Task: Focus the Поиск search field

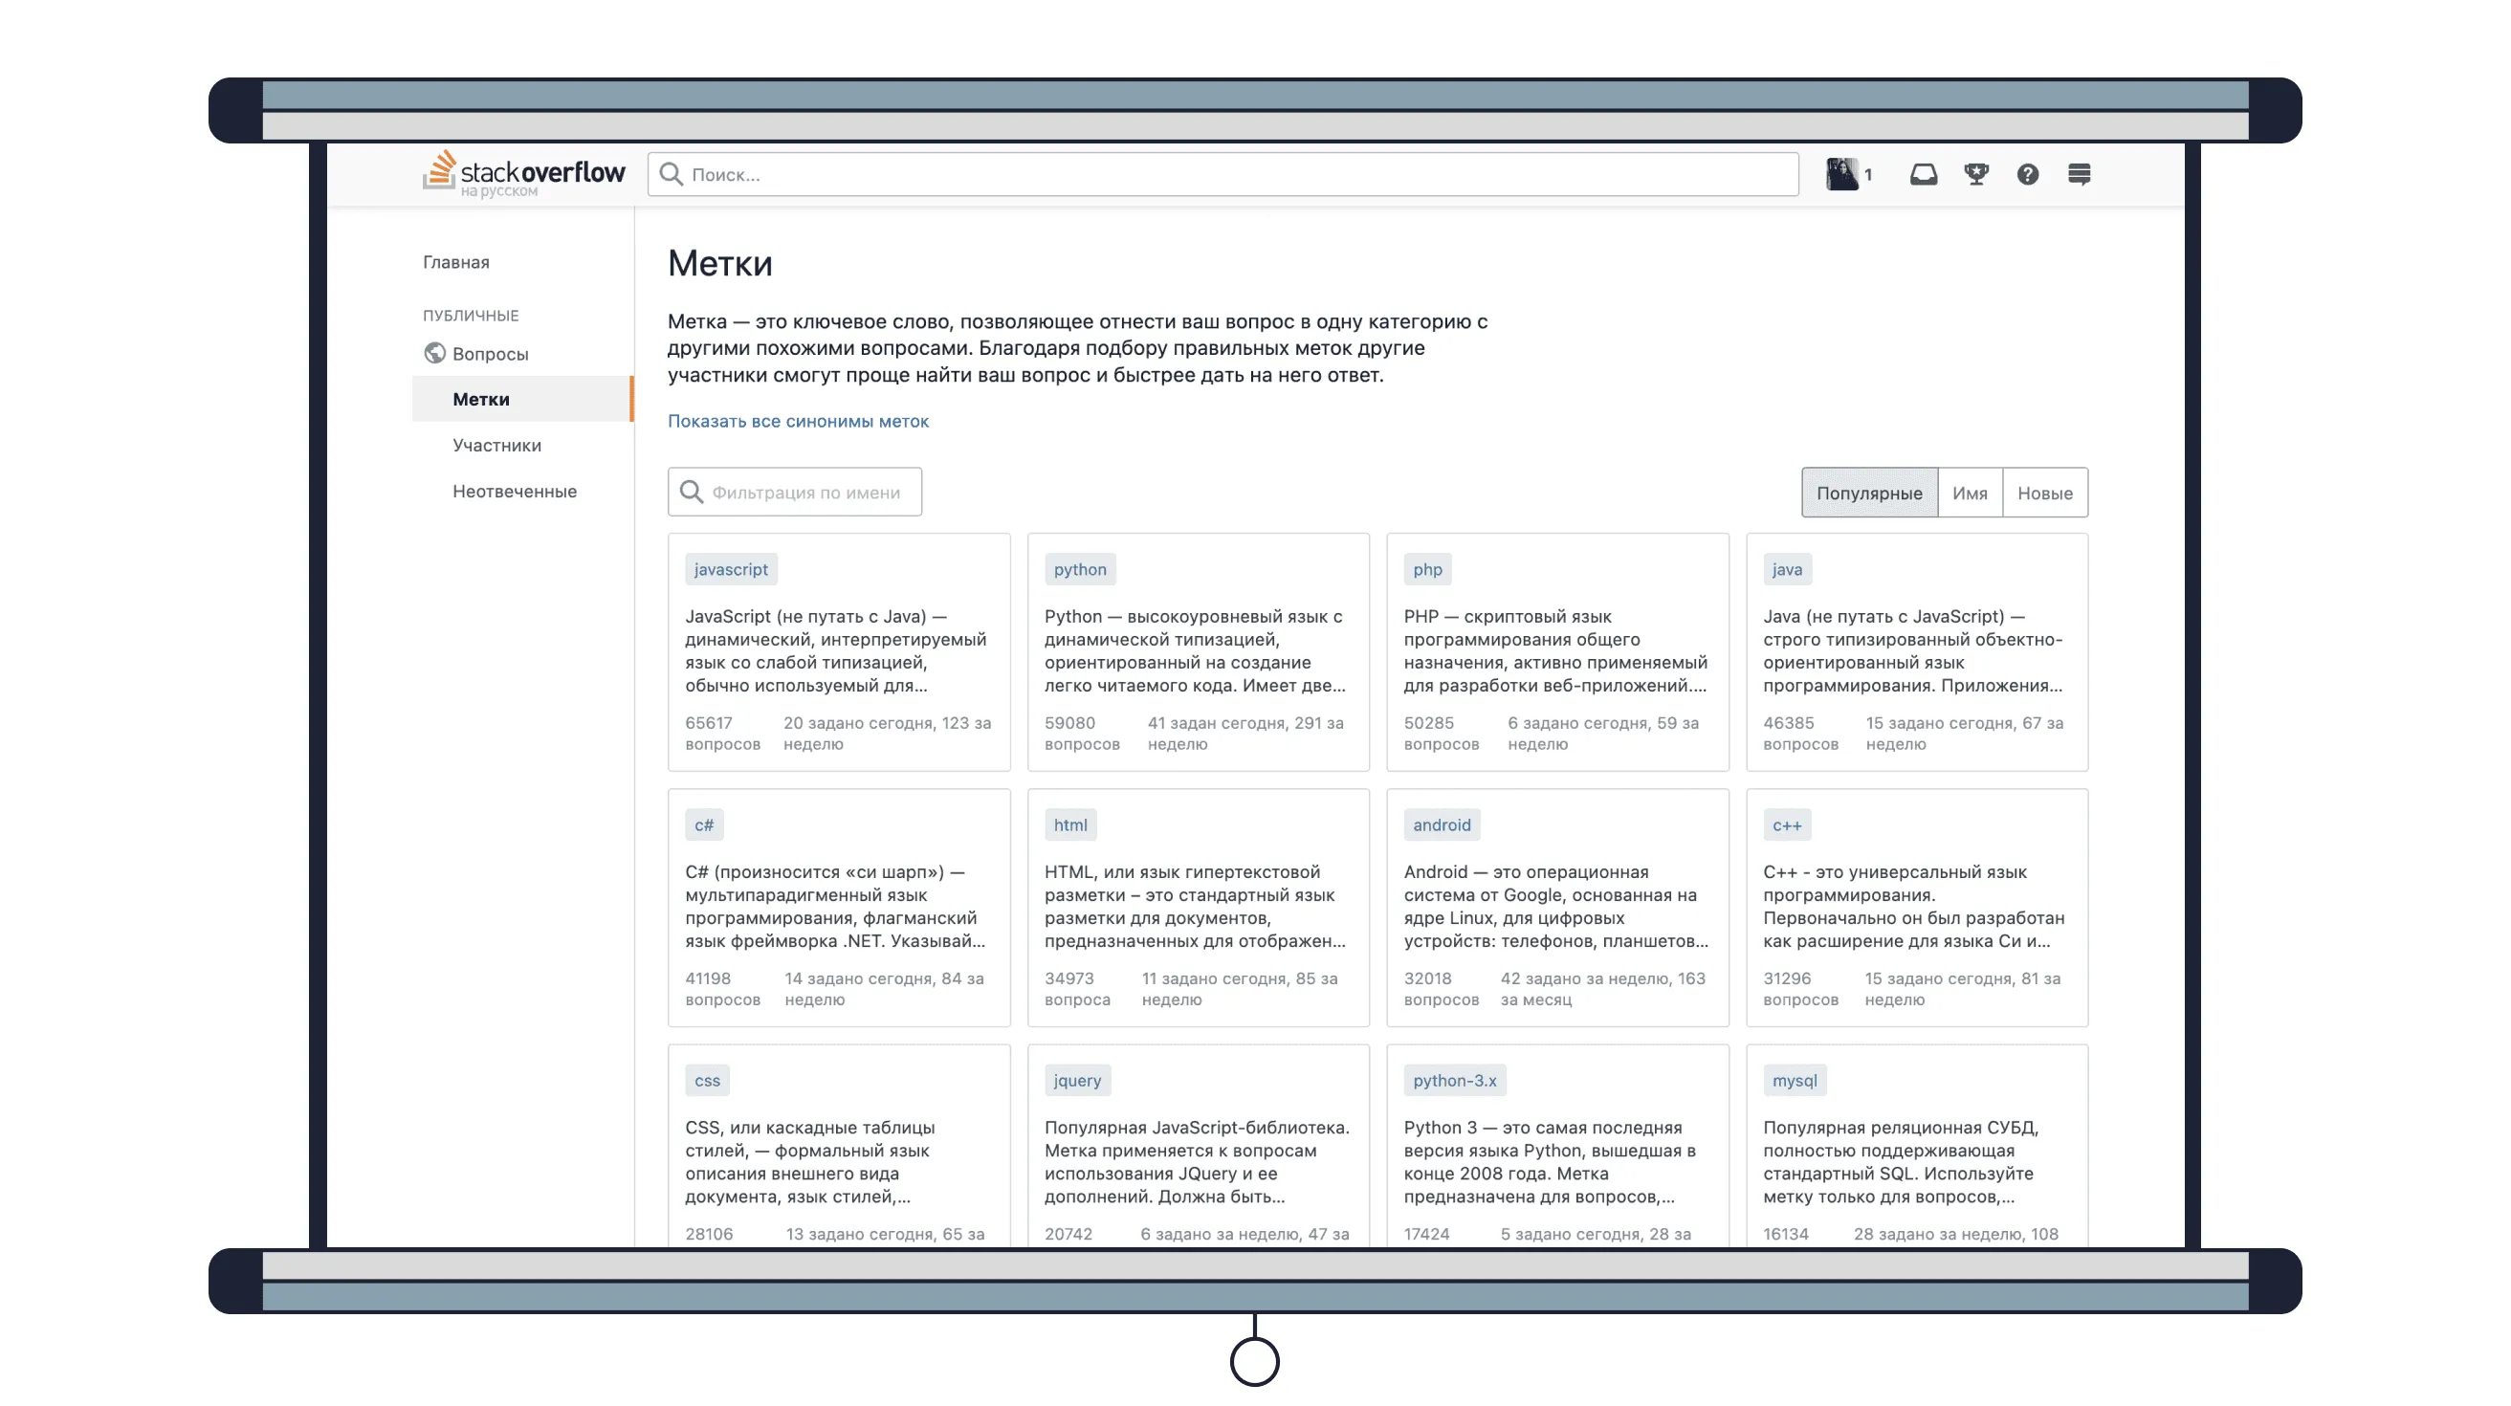Action: pyautogui.click(x=1222, y=174)
